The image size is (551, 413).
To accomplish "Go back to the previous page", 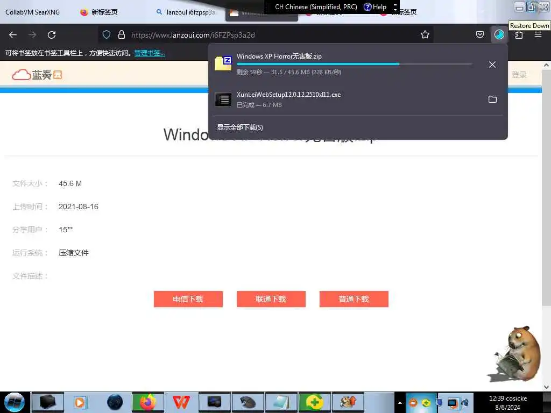I will [13, 35].
